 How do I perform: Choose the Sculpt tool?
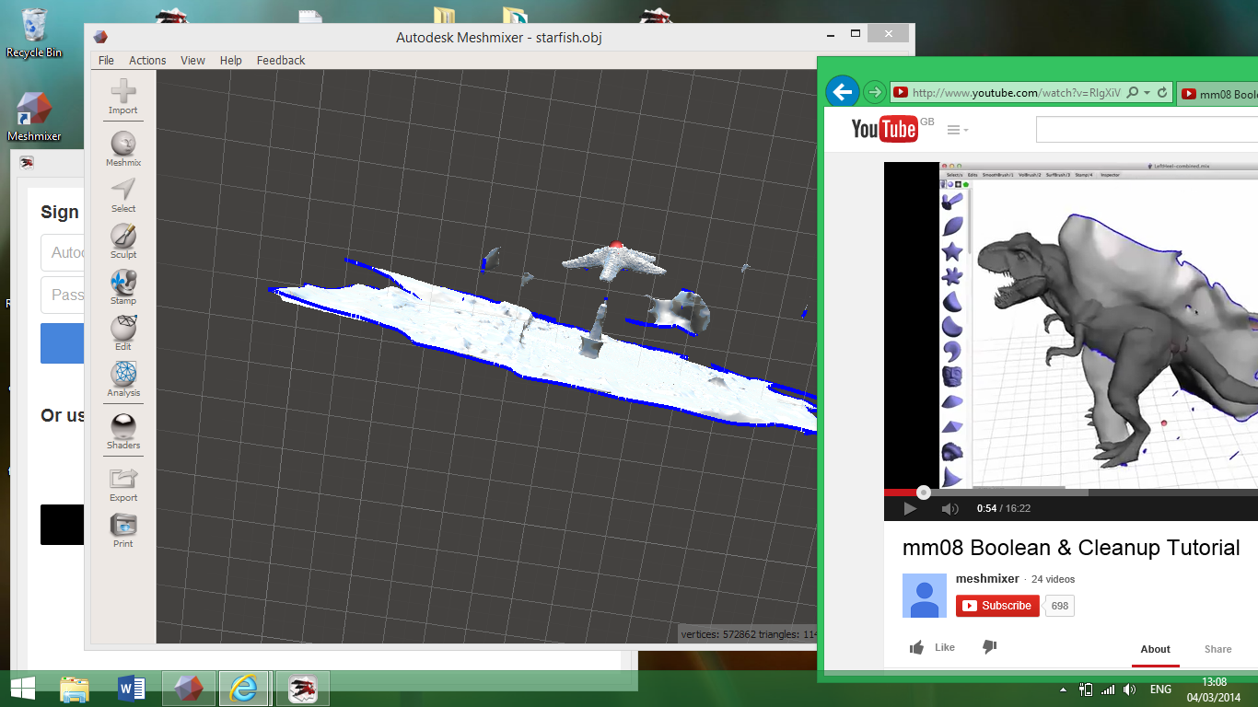(x=122, y=241)
